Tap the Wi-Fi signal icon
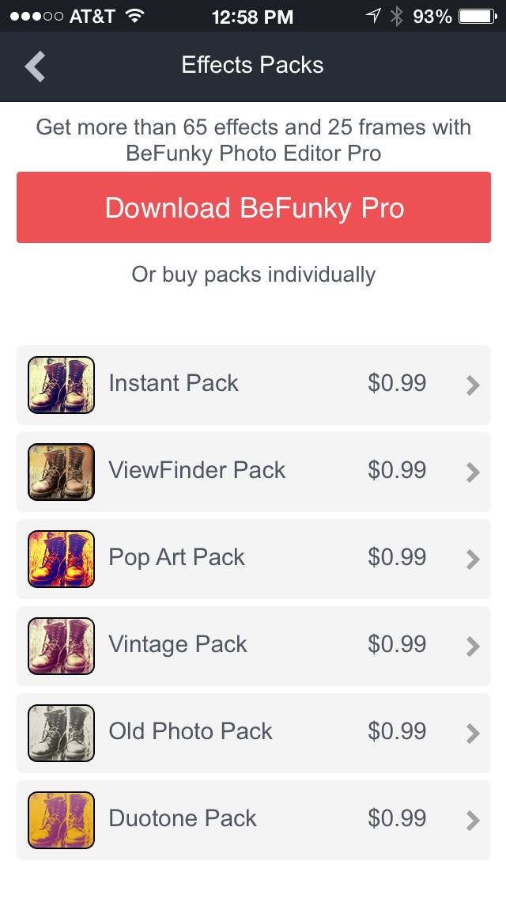The width and height of the screenshot is (506, 899). point(135,16)
